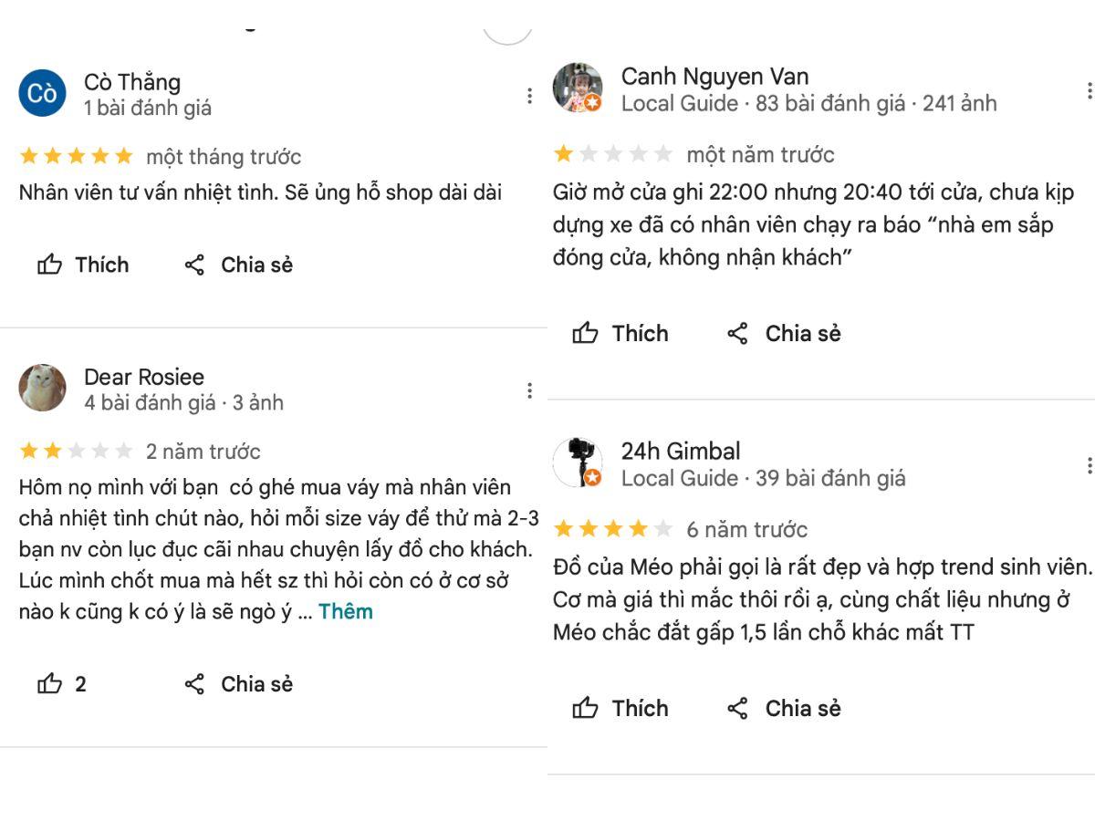Click share icon under Canh Nguyen Van's review
1095x821 pixels.
737,334
